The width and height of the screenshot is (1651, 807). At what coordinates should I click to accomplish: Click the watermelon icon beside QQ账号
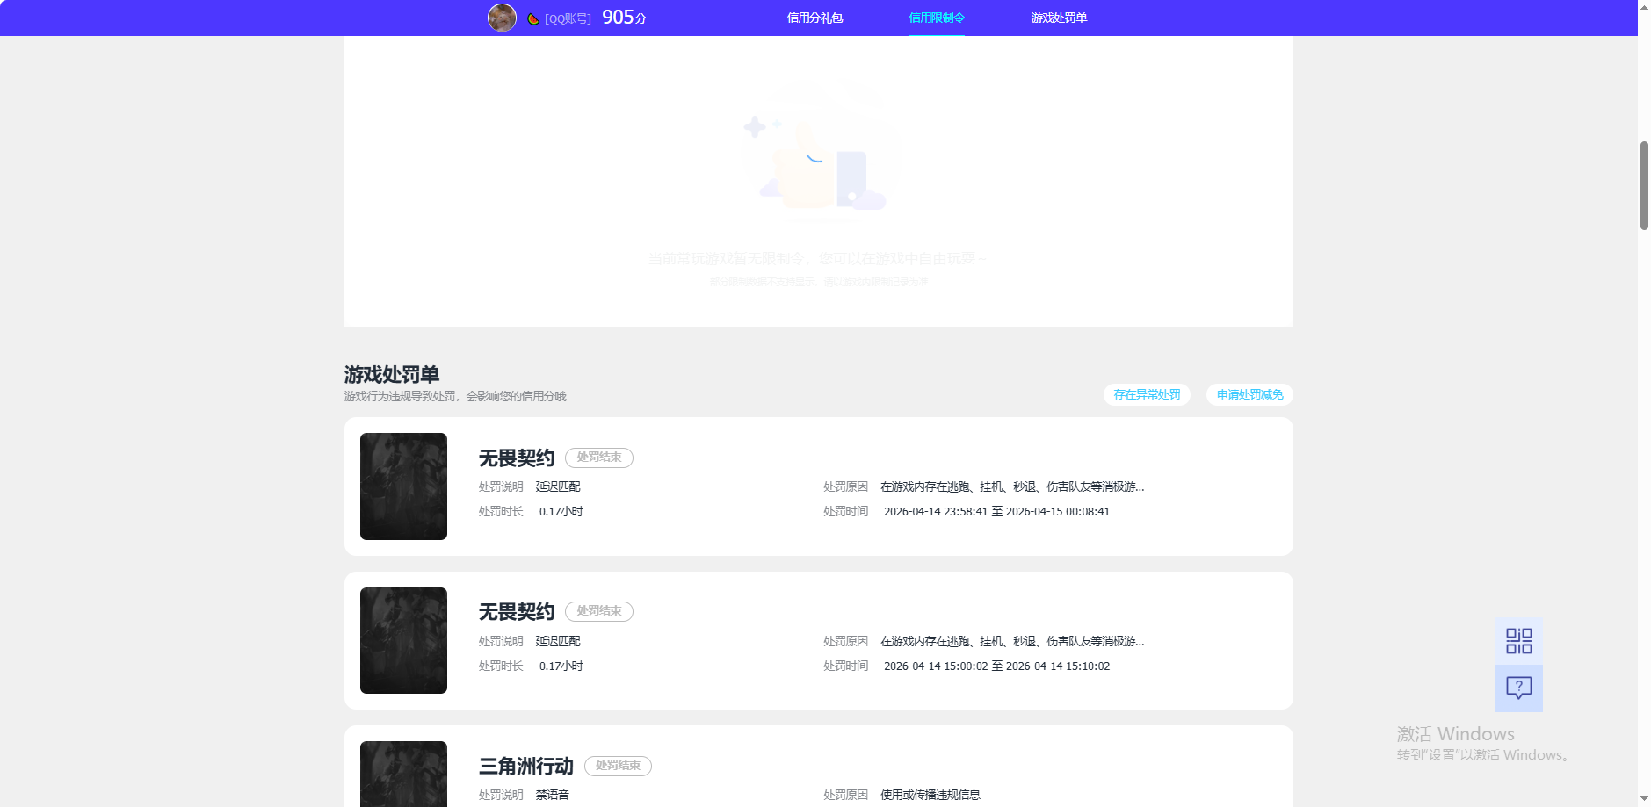click(x=532, y=18)
